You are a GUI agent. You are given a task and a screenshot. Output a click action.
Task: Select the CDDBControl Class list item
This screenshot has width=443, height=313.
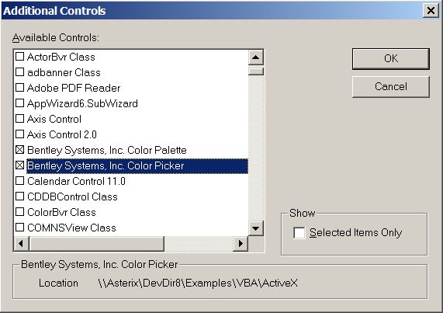(x=72, y=196)
